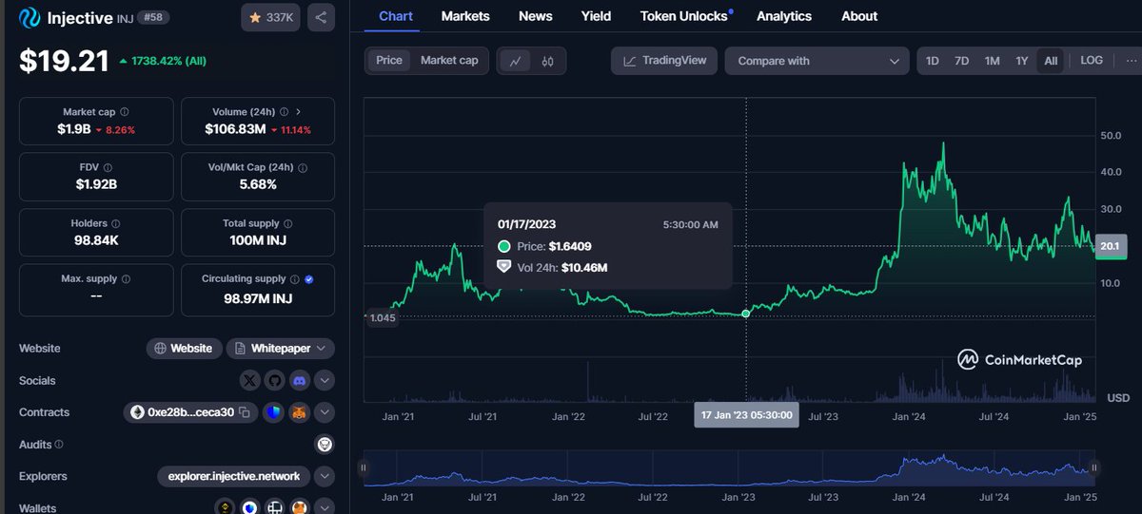1142x514 pixels.
Task: Open the Compare with dropdown
Action: click(817, 61)
